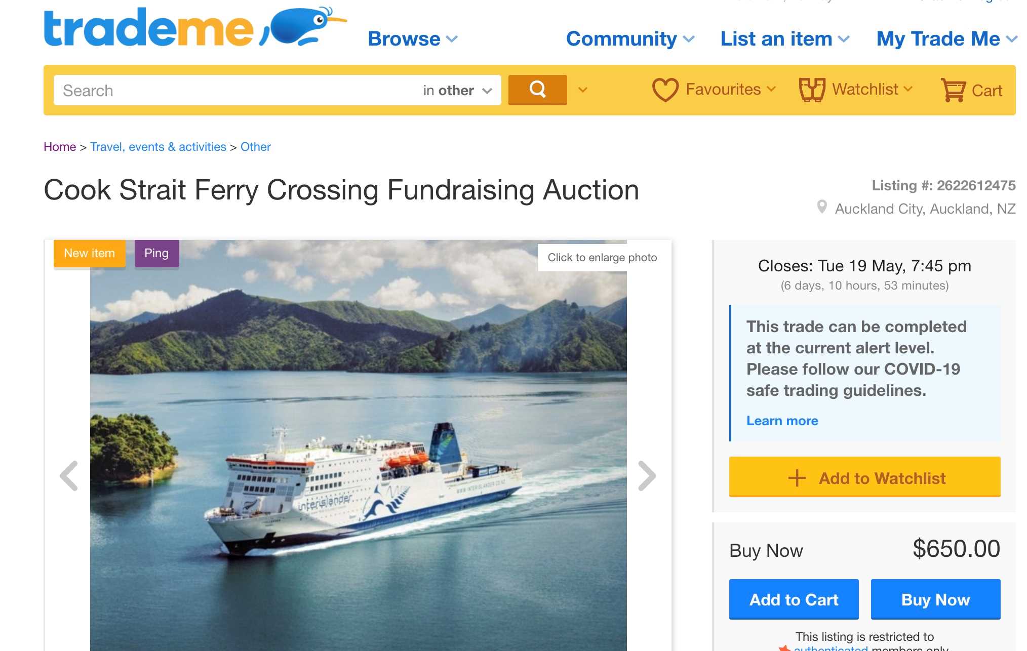1027x651 pixels.
Task: Advance to the next listing photo
Action: point(647,476)
